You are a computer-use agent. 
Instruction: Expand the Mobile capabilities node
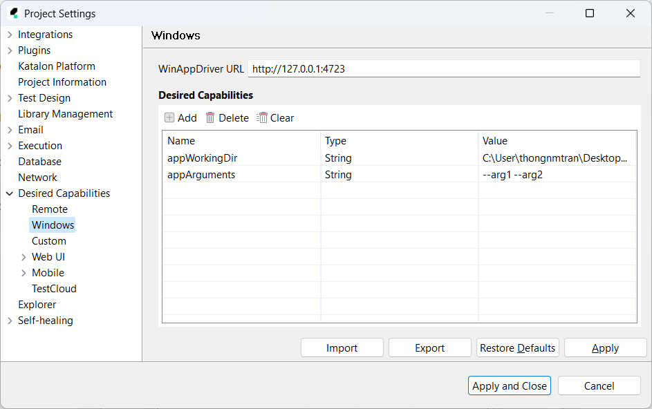click(24, 273)
